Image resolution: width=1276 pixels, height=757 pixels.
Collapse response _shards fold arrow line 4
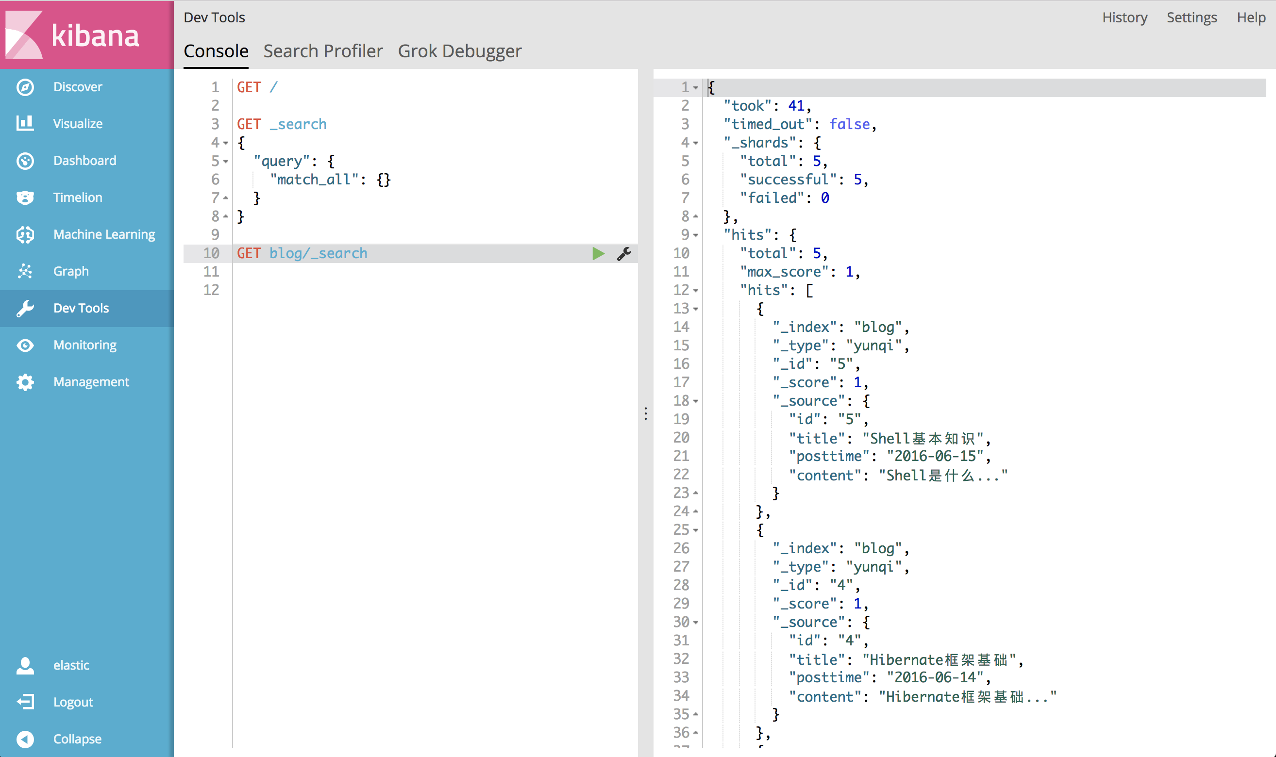[696, 143]
